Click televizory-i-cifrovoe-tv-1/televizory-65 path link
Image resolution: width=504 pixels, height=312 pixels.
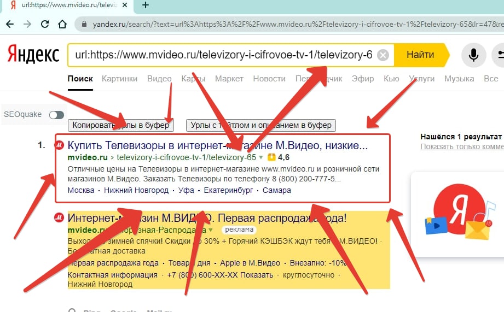[187, 157]
